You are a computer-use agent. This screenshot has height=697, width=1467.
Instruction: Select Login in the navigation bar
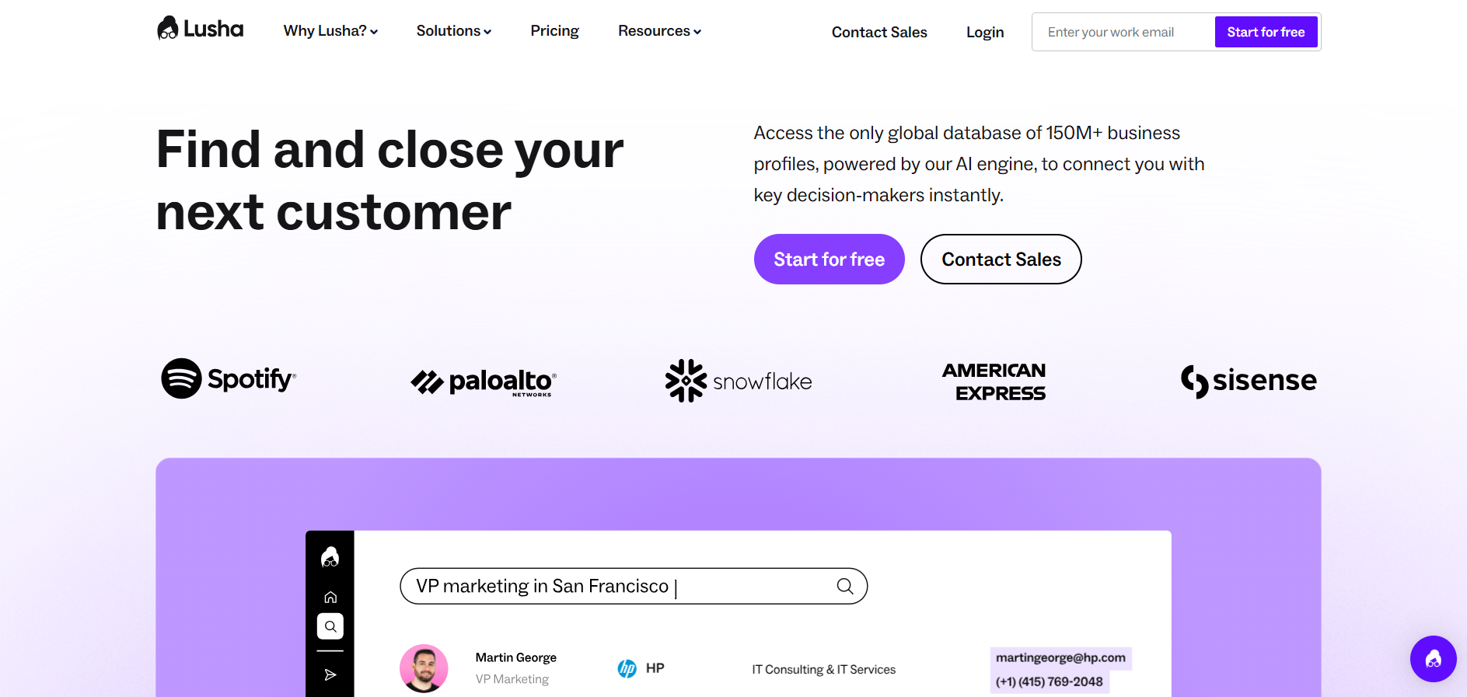984,32
